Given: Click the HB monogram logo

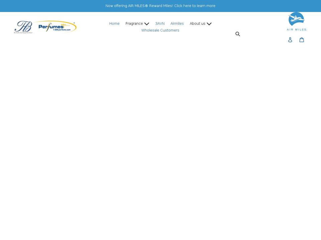Looking at the screenshot, I should pyautogui.click(x=23, y=27).
